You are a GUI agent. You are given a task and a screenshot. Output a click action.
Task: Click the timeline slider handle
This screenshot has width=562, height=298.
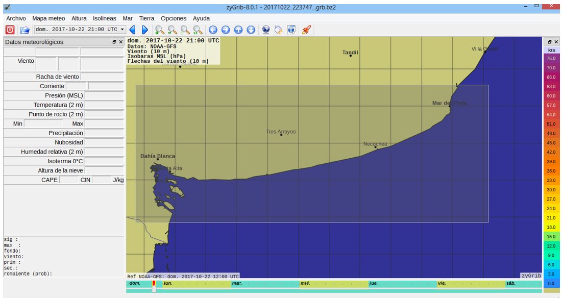(x=154, y=289)
